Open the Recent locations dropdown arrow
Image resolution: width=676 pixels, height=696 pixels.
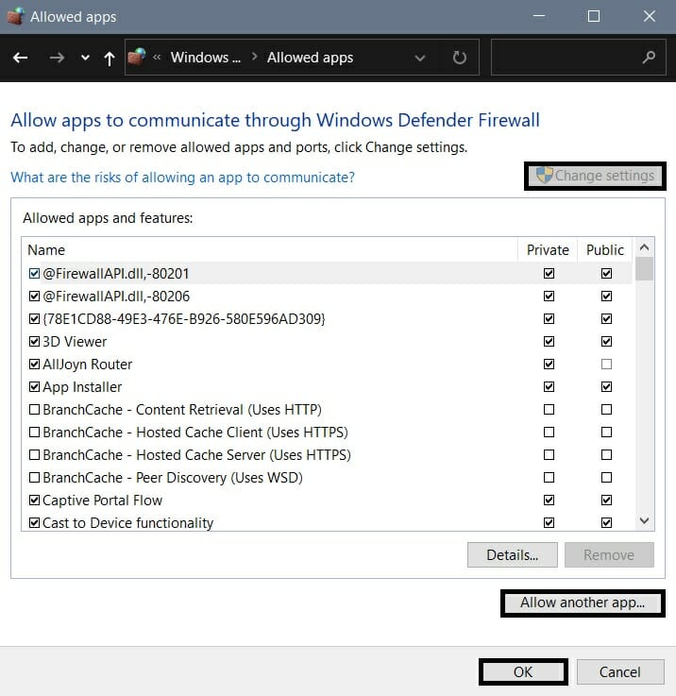coord(85,58)
